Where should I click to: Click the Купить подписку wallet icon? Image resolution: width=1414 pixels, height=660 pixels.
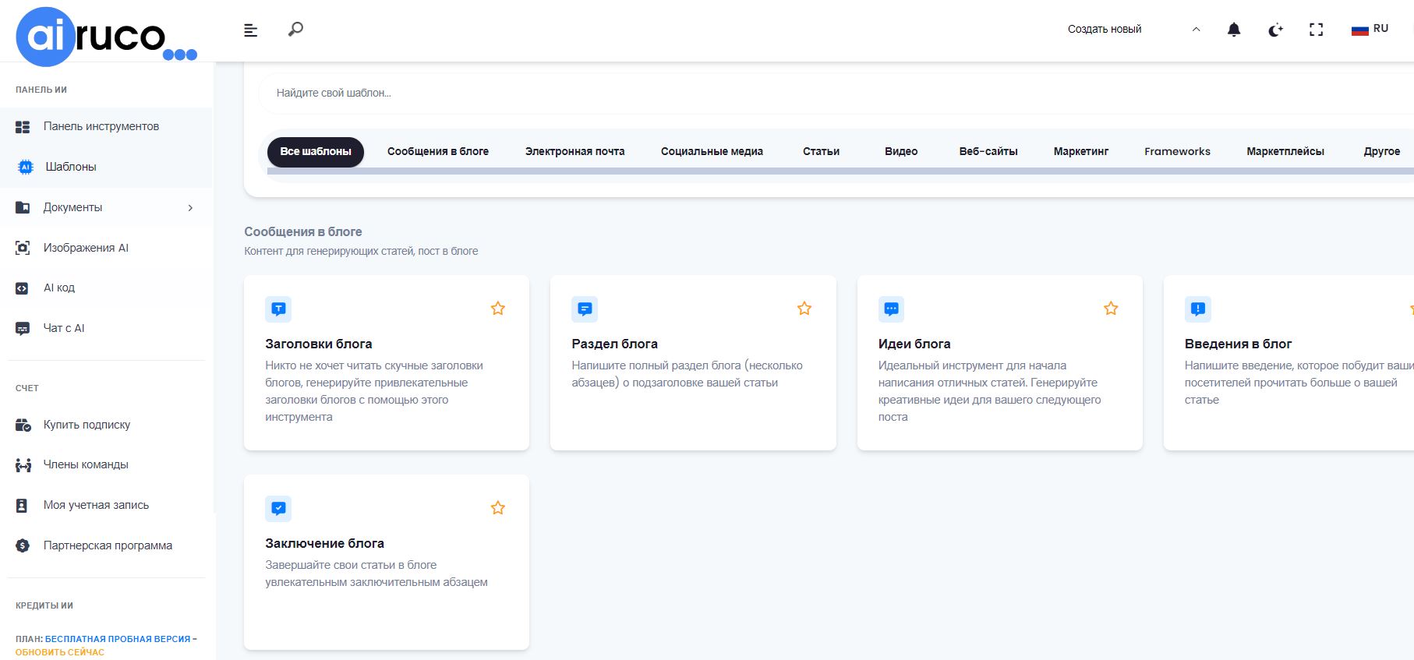[x=23, y=425]
